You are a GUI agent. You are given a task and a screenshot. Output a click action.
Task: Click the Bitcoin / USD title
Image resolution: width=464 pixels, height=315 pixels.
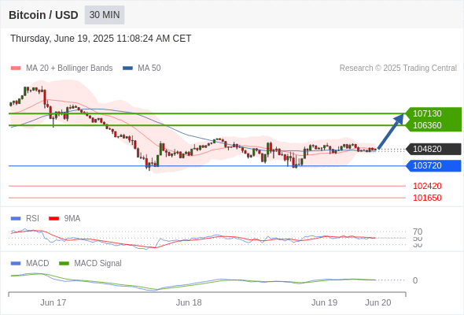(x=43, y=15)
